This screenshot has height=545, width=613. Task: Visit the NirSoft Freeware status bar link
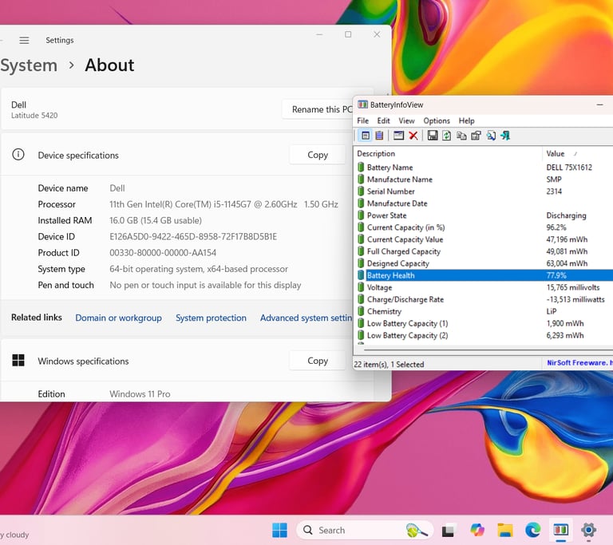579,363
